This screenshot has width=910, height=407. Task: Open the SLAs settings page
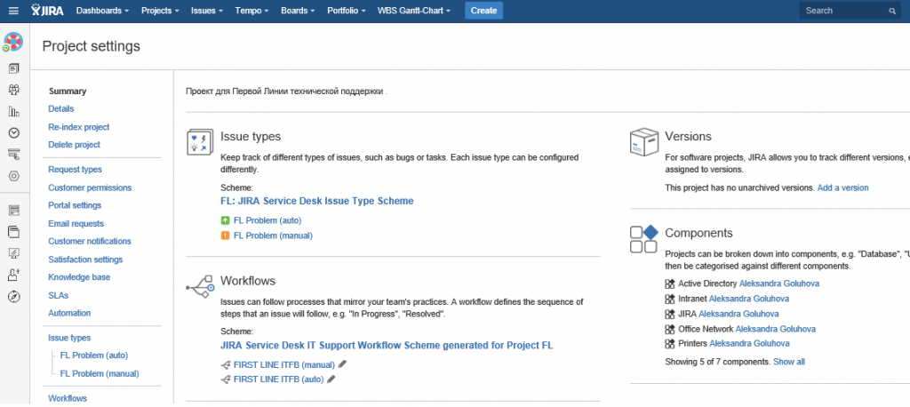pyautogui.click(x=58, y=296)
